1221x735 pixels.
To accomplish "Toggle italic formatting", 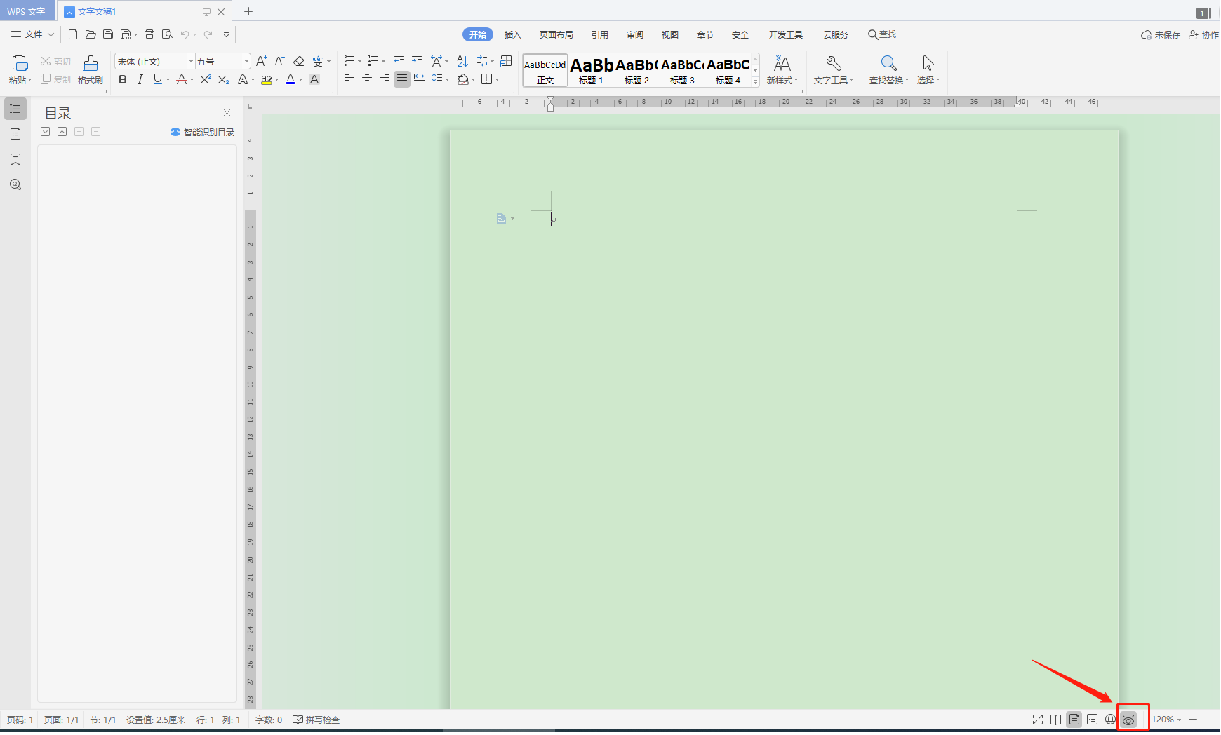I will [140, 80].
